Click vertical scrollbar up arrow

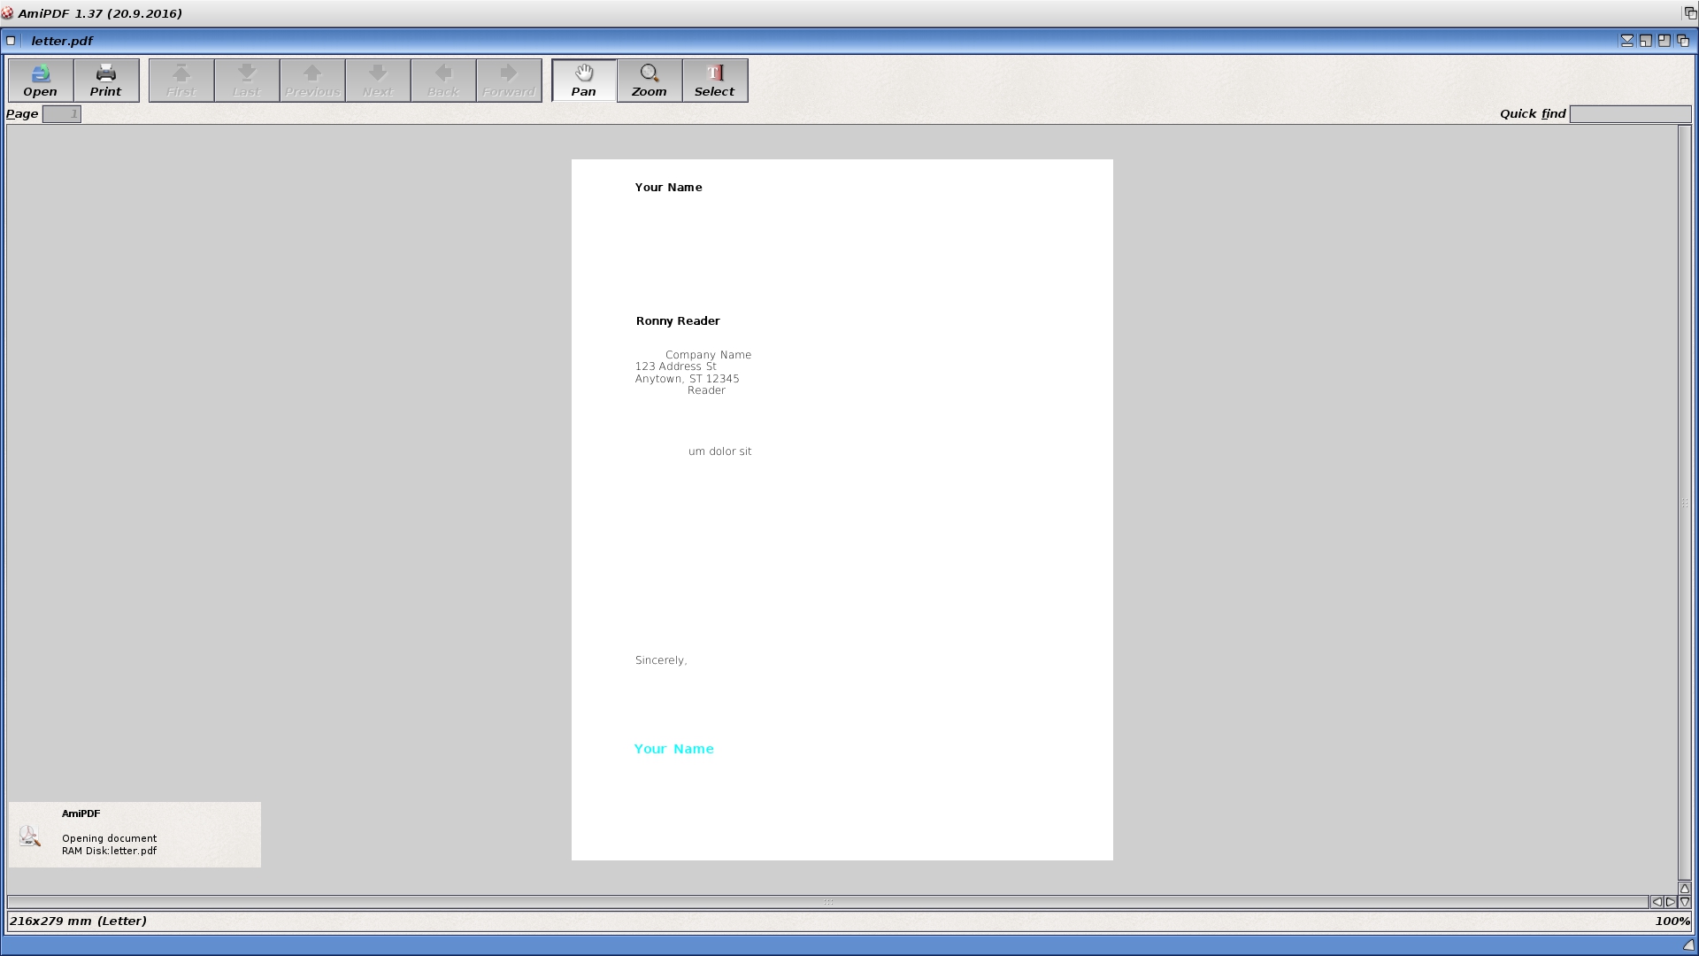click(x=1685, y=888)
